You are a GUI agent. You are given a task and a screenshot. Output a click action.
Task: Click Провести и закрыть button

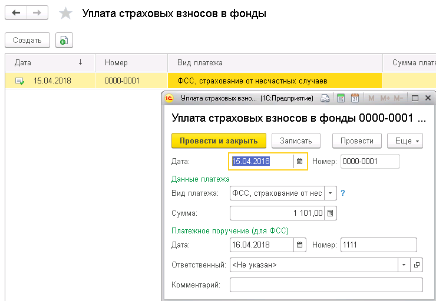click(219, 141)
